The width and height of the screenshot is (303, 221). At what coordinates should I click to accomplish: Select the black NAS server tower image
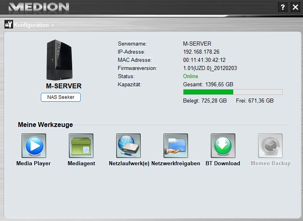click(60, 60)
